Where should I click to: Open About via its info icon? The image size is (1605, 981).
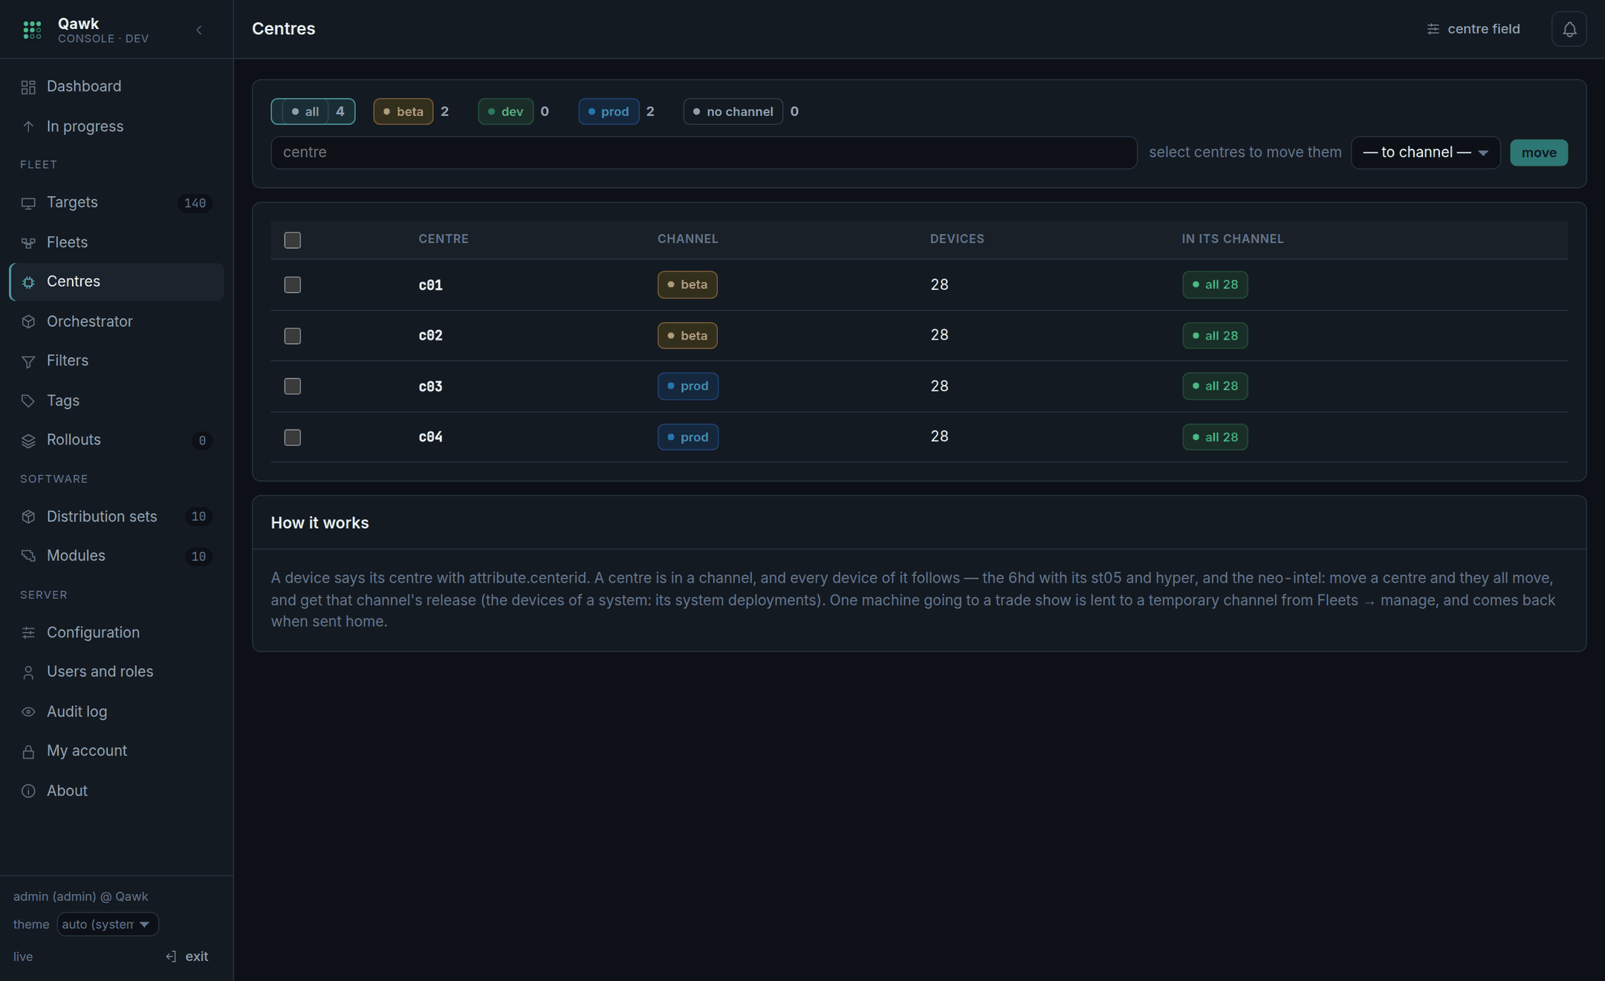pos(28,791)
